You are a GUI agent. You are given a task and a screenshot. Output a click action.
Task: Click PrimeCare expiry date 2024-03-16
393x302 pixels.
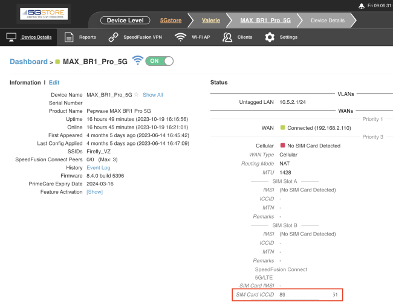100,184
